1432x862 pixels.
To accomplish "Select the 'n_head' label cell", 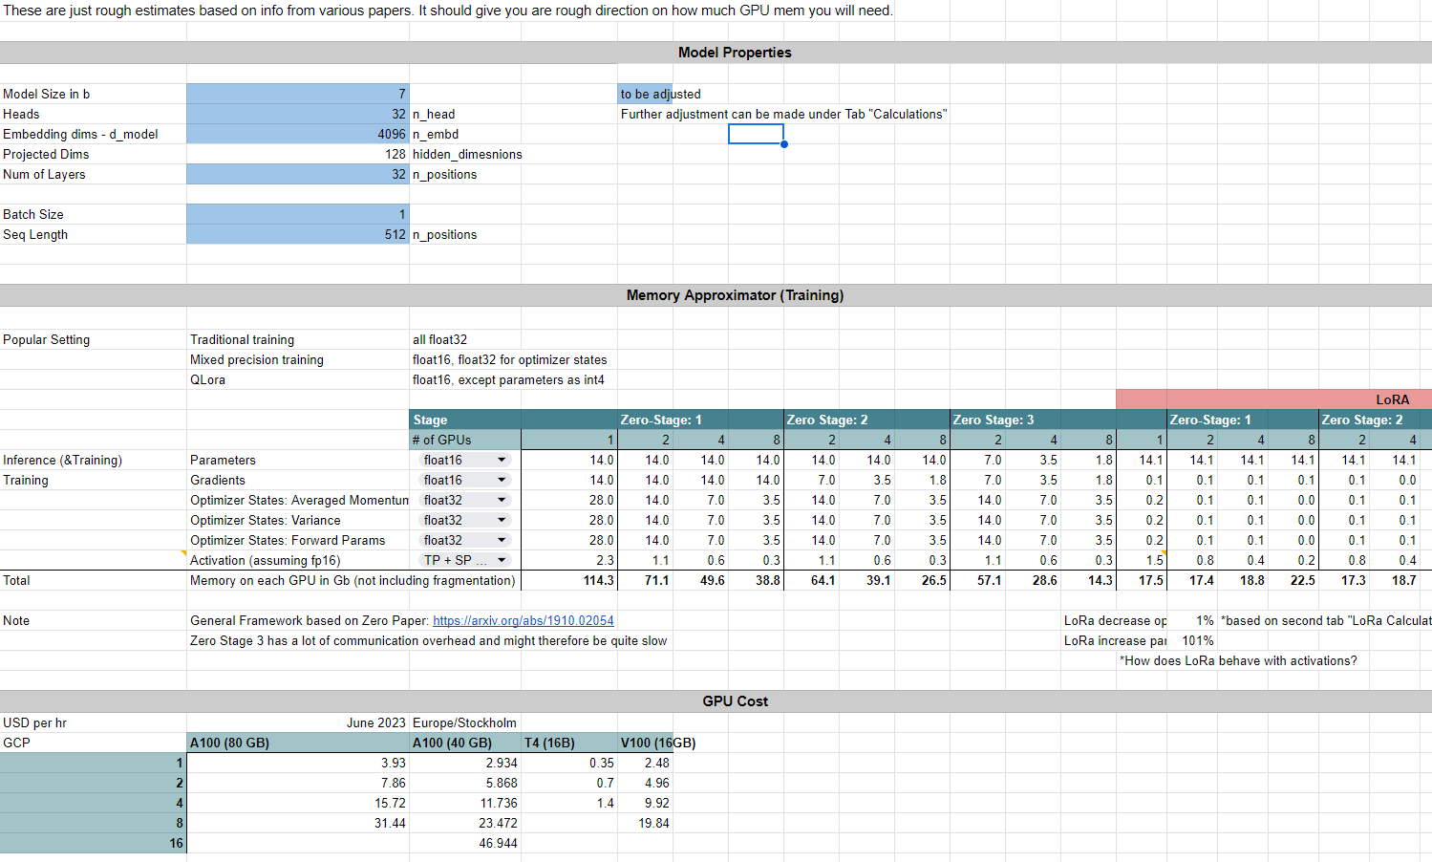I will click(x=465, y=114).
